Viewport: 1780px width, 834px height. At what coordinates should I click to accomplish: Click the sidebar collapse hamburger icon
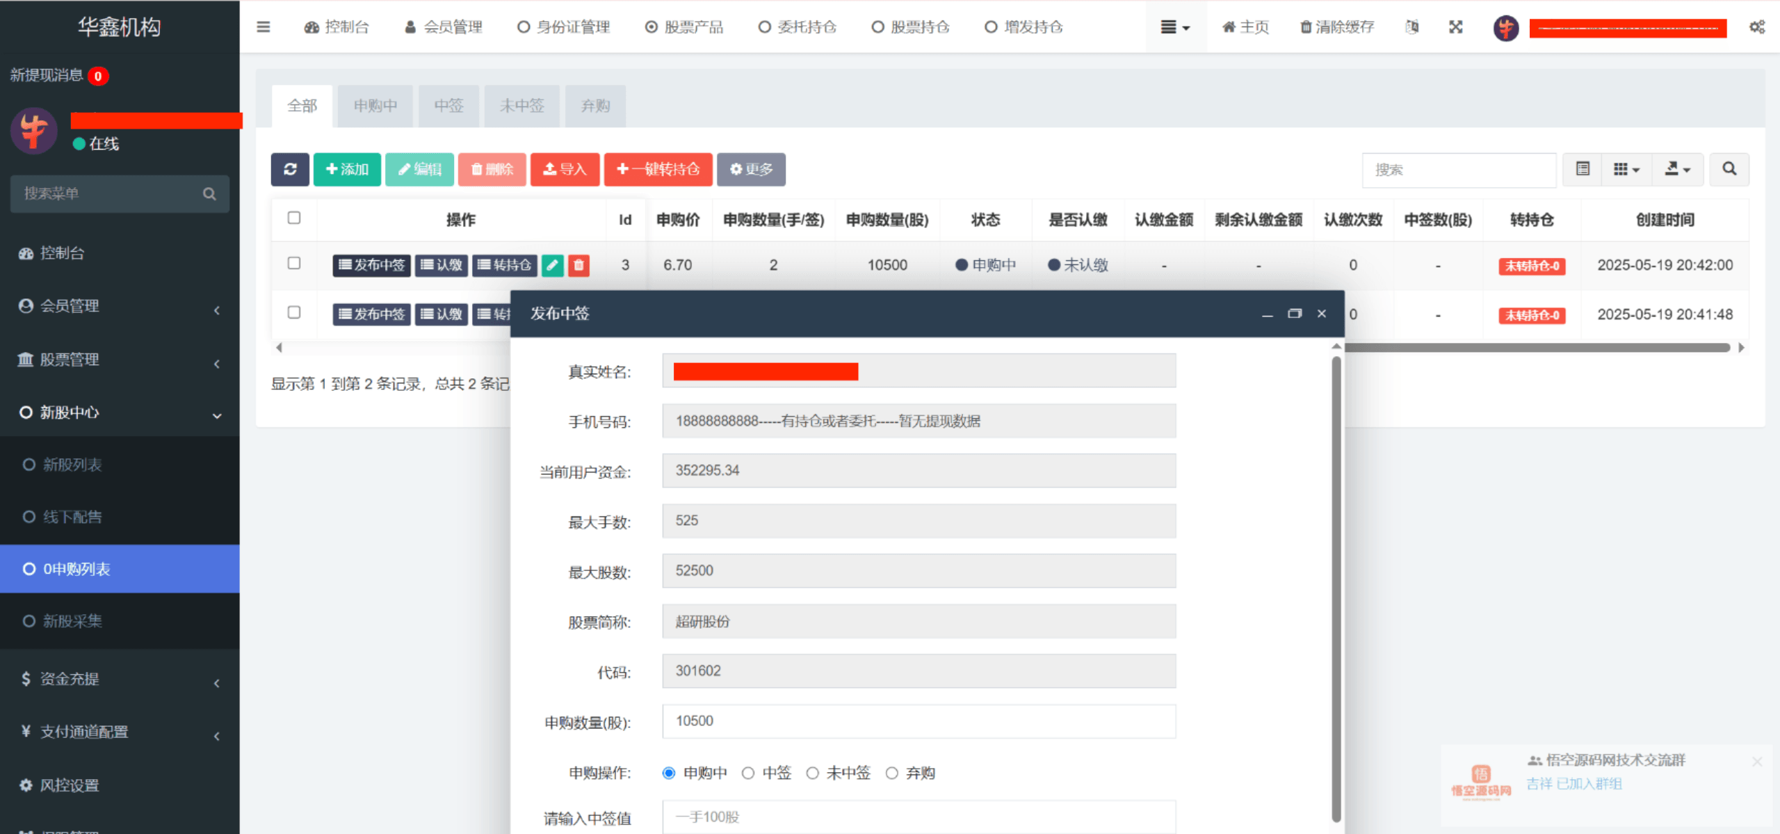[264, 26]
